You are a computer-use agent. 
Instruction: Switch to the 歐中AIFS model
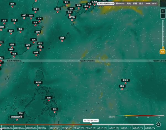120,4
